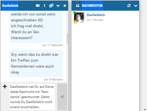
Task: Click the inbox icon in Nachrichten header
Action: click(x=77, y=6)
